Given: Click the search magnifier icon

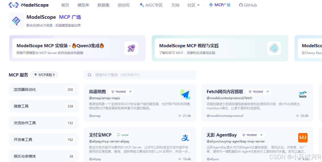Looking at the screenshot, I should [x=89, y=75].
